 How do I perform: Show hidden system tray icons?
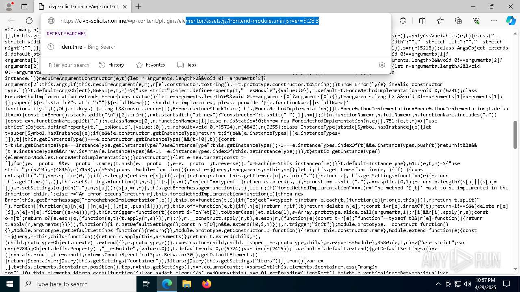coord(438,284)
